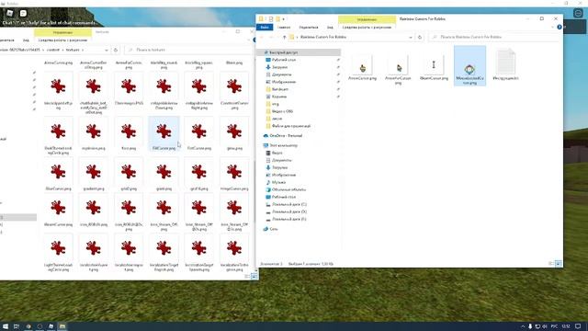The height and width of the screenshot is (331, 588).
Task: Switch РУС input language indicator
Action: coord(554,326)
